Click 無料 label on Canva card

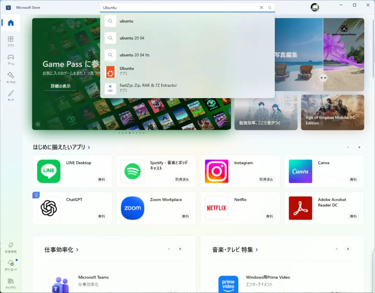coord(353,179)
